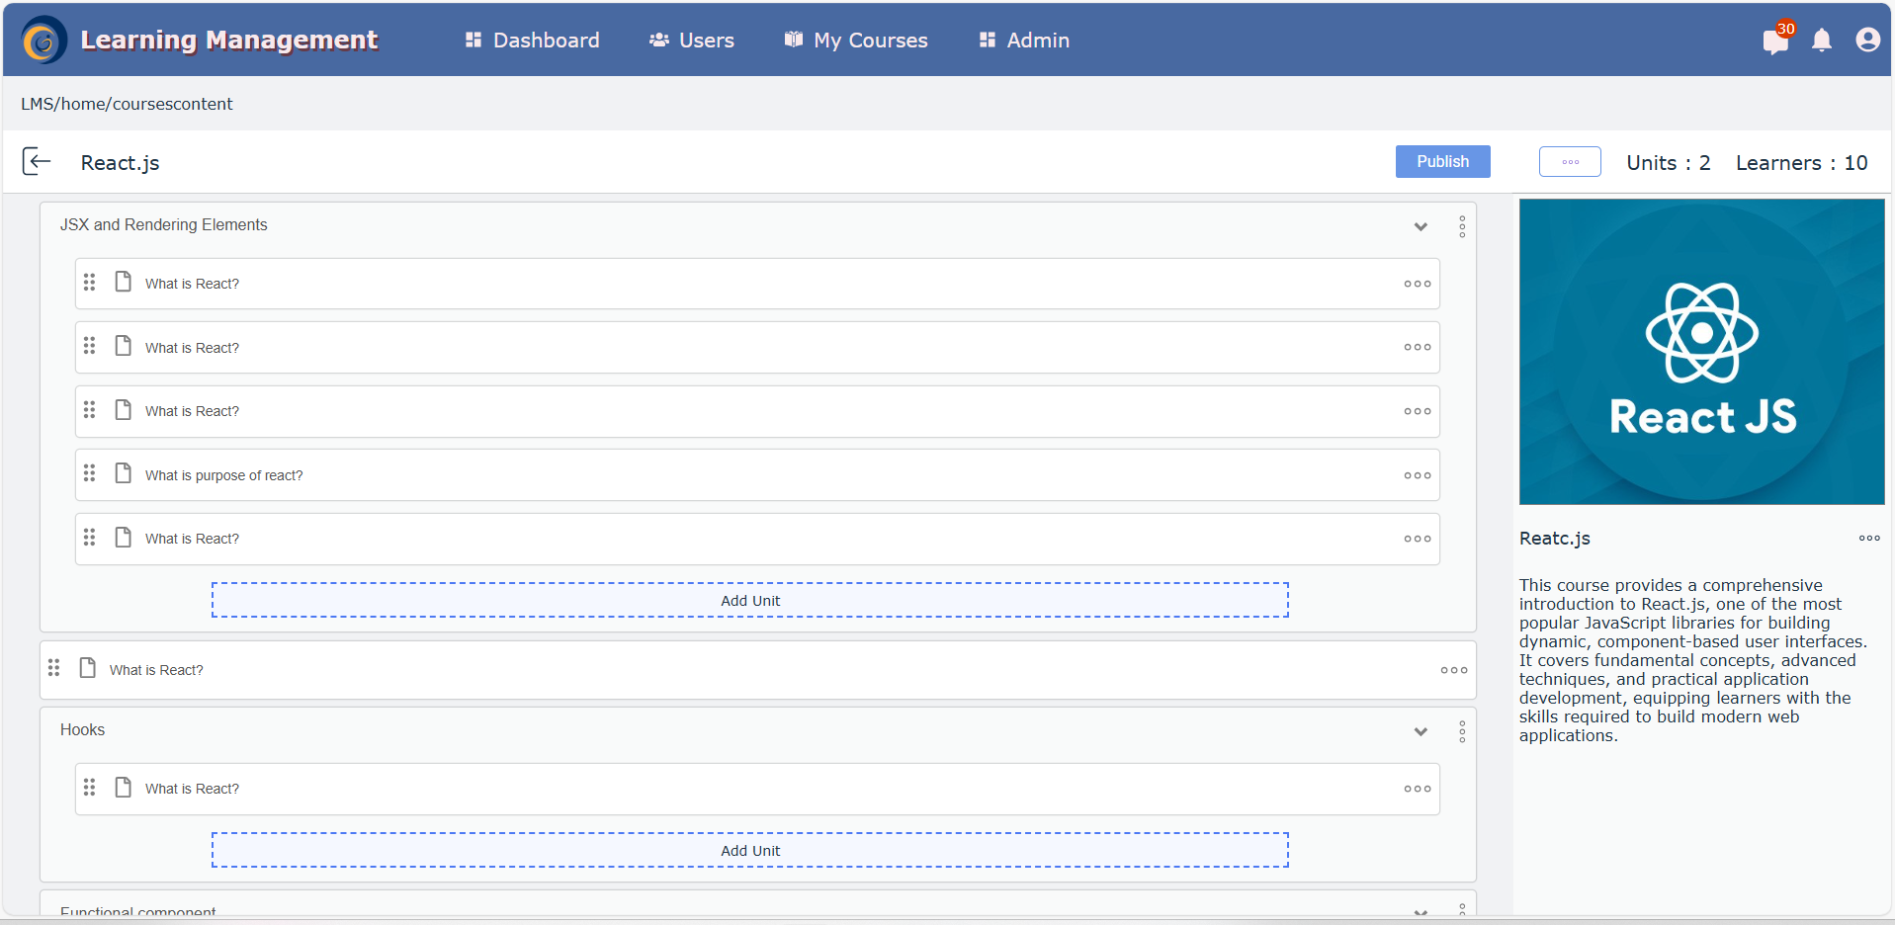Click drag handle of the Hooks section unit
The width and height of the screenshot is (1895, 925).
[90, 787]
